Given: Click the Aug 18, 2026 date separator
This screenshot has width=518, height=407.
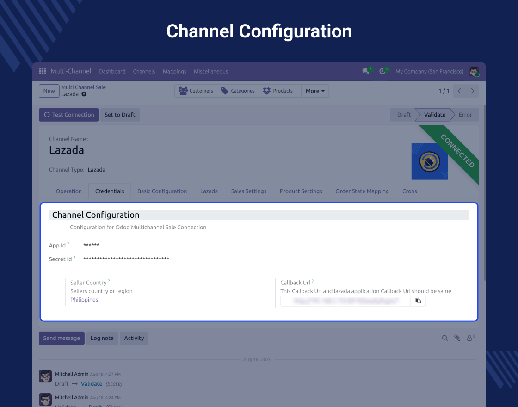Looking at the screenshot, I should [257, 359].
